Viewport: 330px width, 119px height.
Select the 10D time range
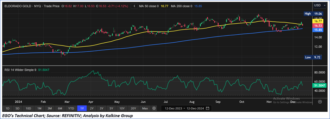click(x=28, y=108)
